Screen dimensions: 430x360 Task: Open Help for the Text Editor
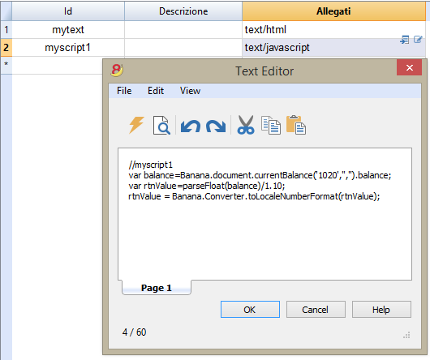pyautogui.click(x=381, y=310)
